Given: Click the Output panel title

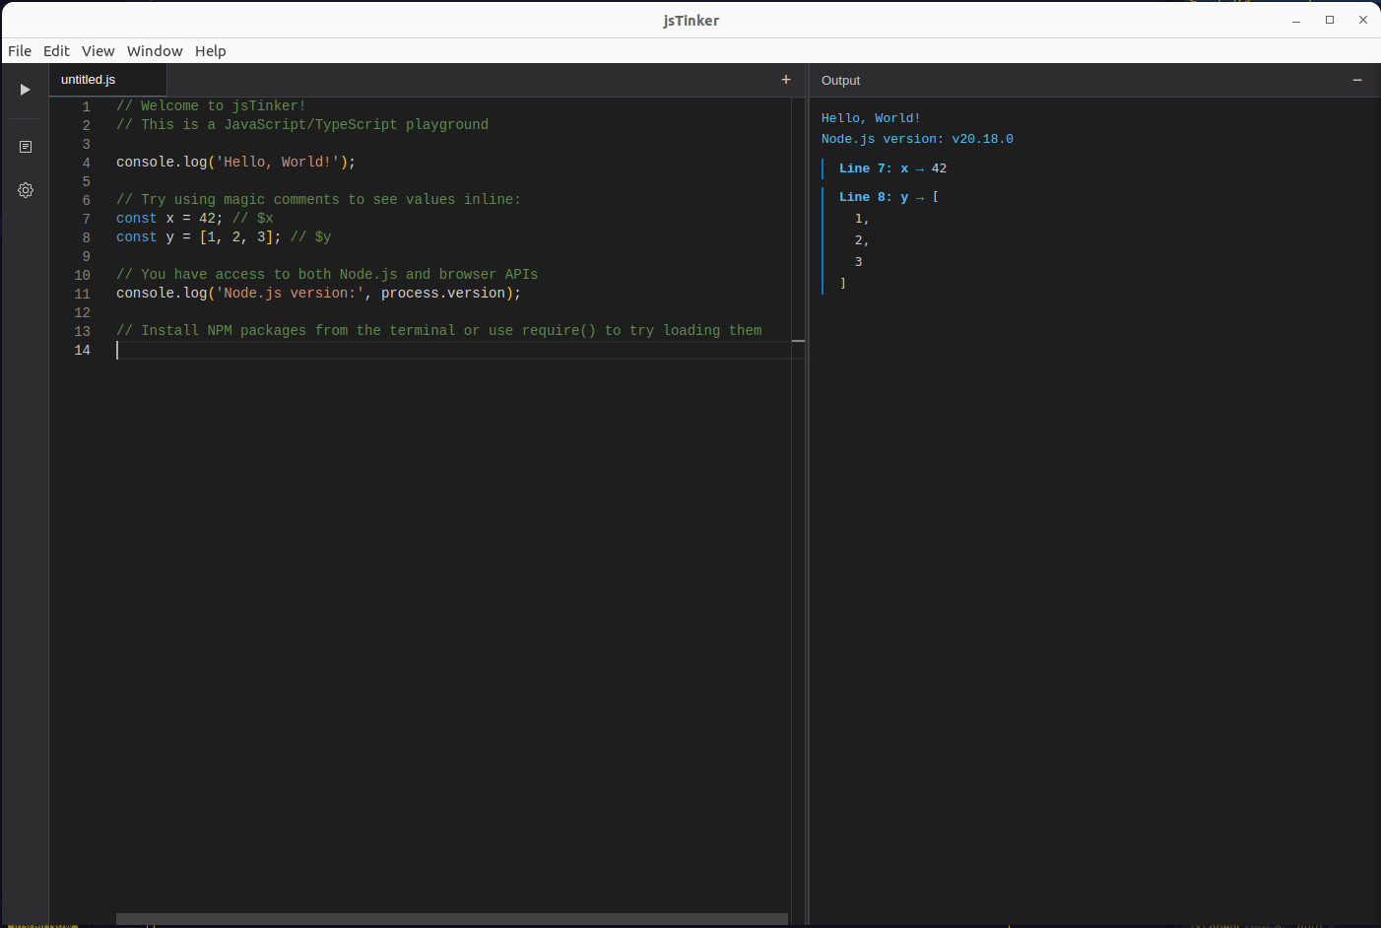Looking at the screenshot, I should [x=840, y=81].
